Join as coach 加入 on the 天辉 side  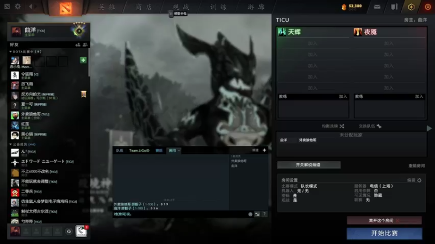(343, 97)
